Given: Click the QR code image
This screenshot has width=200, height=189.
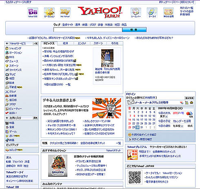Looking at the screenshot, I should pos(134,177).
